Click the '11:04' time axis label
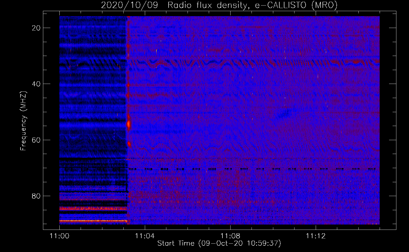Image resolution: width=409 pixels, height=252 pixels. coord(145,236)
